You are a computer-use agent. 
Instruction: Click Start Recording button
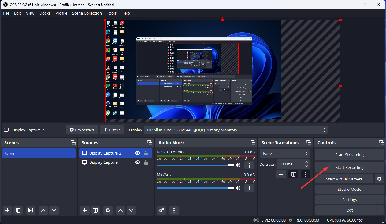coord(349,168)
